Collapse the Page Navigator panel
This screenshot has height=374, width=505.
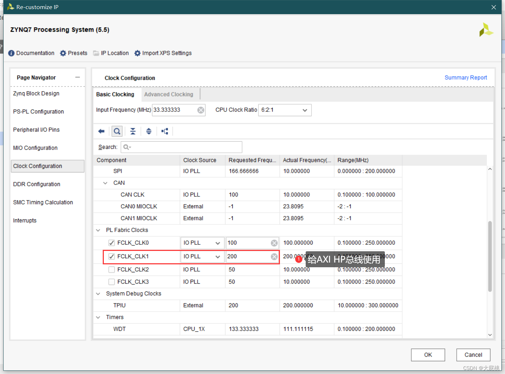tap(77, 77)
